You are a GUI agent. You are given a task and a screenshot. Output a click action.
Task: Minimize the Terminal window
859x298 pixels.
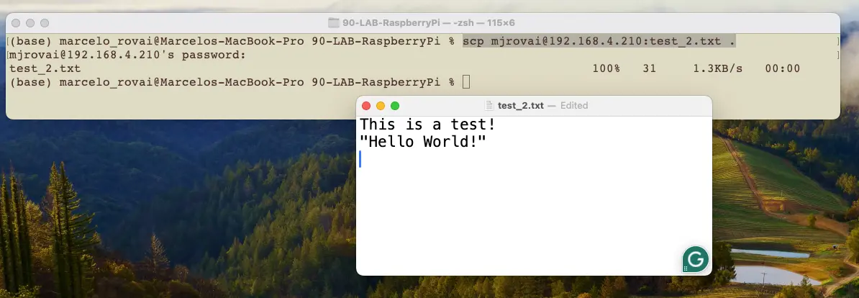point(31,23)
